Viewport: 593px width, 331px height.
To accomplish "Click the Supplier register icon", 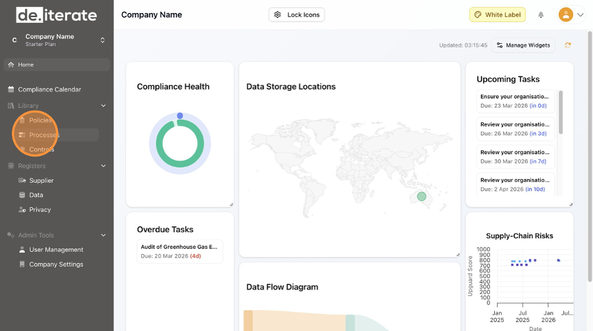I will (22, 181).
